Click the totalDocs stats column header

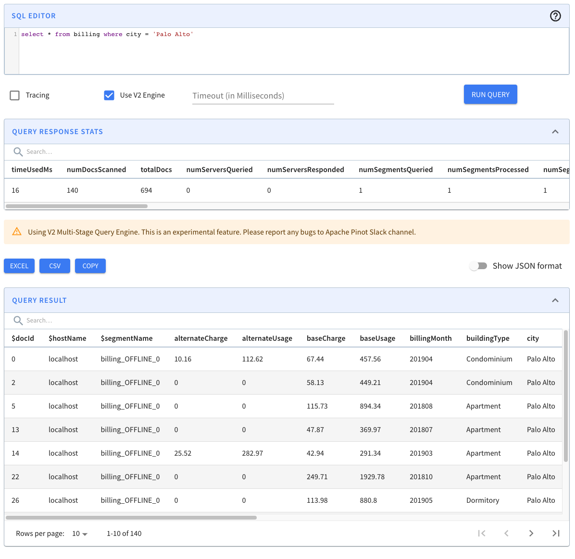point(156,170)
